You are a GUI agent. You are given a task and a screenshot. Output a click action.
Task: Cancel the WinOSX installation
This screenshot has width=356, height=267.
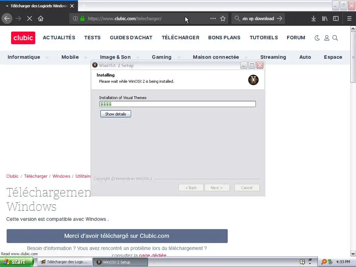246,188
